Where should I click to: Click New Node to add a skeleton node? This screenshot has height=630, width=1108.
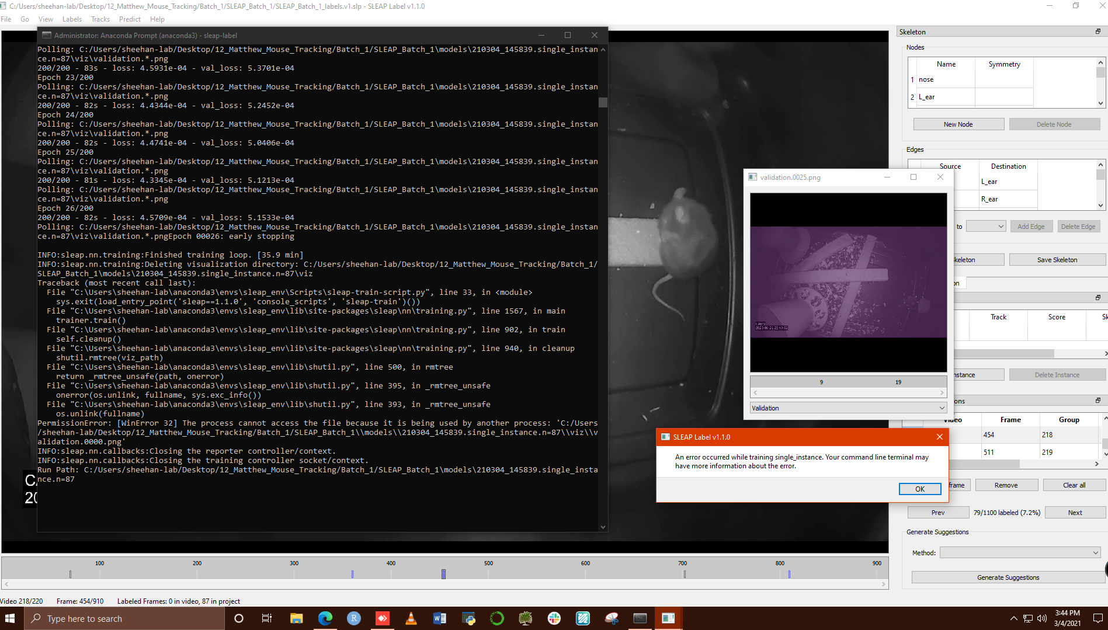958,124
